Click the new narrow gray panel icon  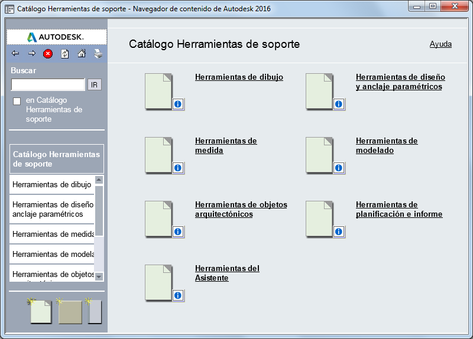[x=94, y=312]
